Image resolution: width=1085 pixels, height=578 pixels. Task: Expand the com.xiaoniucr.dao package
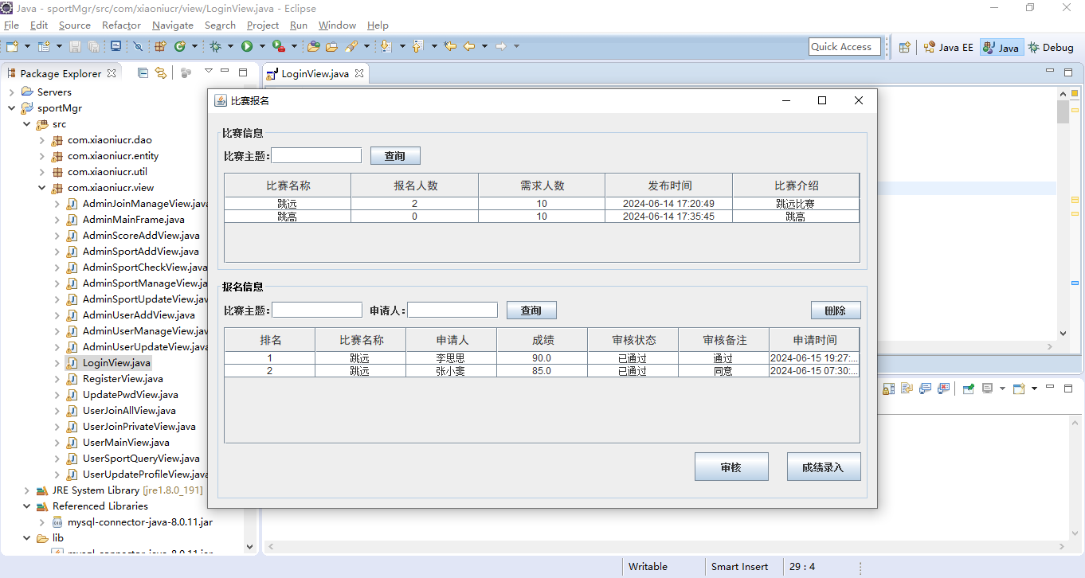(41, 140)
